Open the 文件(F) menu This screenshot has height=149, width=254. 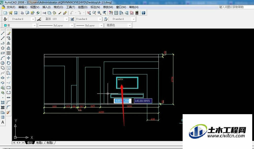tap(11, 7)
